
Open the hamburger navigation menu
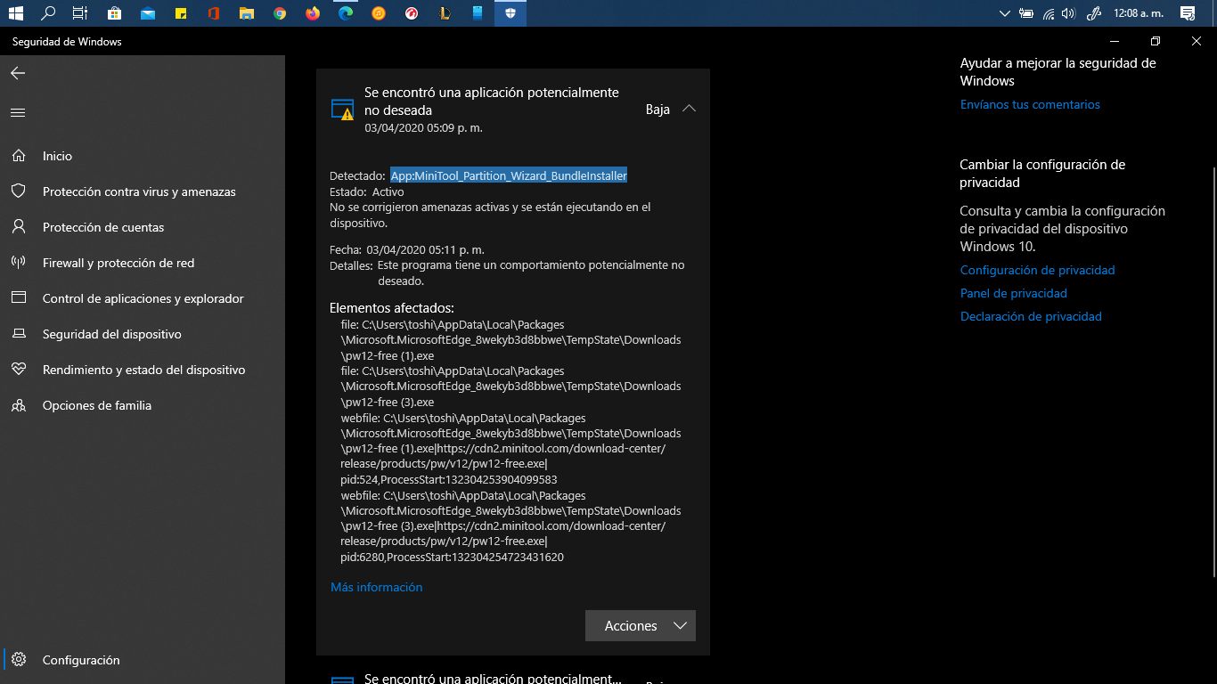click(18, 113)
